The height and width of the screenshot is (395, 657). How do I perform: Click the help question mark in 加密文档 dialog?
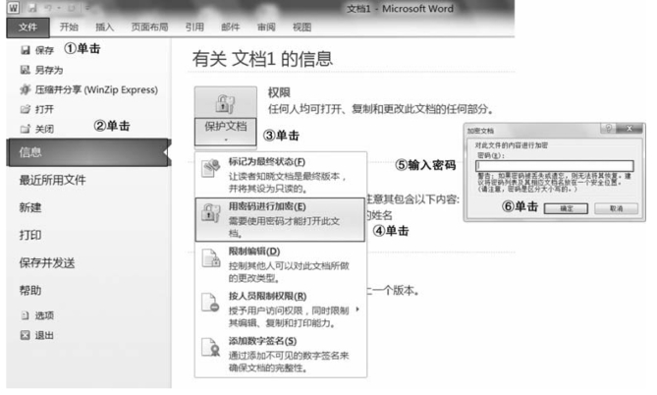click(608, 128)
